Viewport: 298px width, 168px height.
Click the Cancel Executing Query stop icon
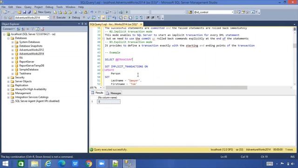coord(84,18)
